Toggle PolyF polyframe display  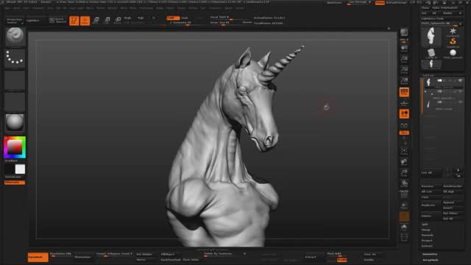point(404,194)
